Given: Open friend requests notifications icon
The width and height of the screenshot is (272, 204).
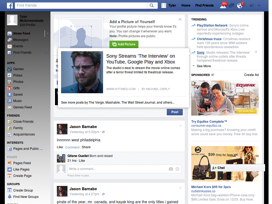Looking at the screenshot, I should click(x=223, y=6).
